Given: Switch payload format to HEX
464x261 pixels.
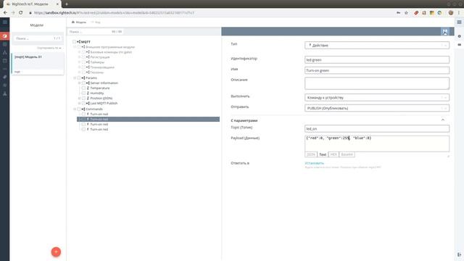Looking at the screenshot, I should point(333,154).
